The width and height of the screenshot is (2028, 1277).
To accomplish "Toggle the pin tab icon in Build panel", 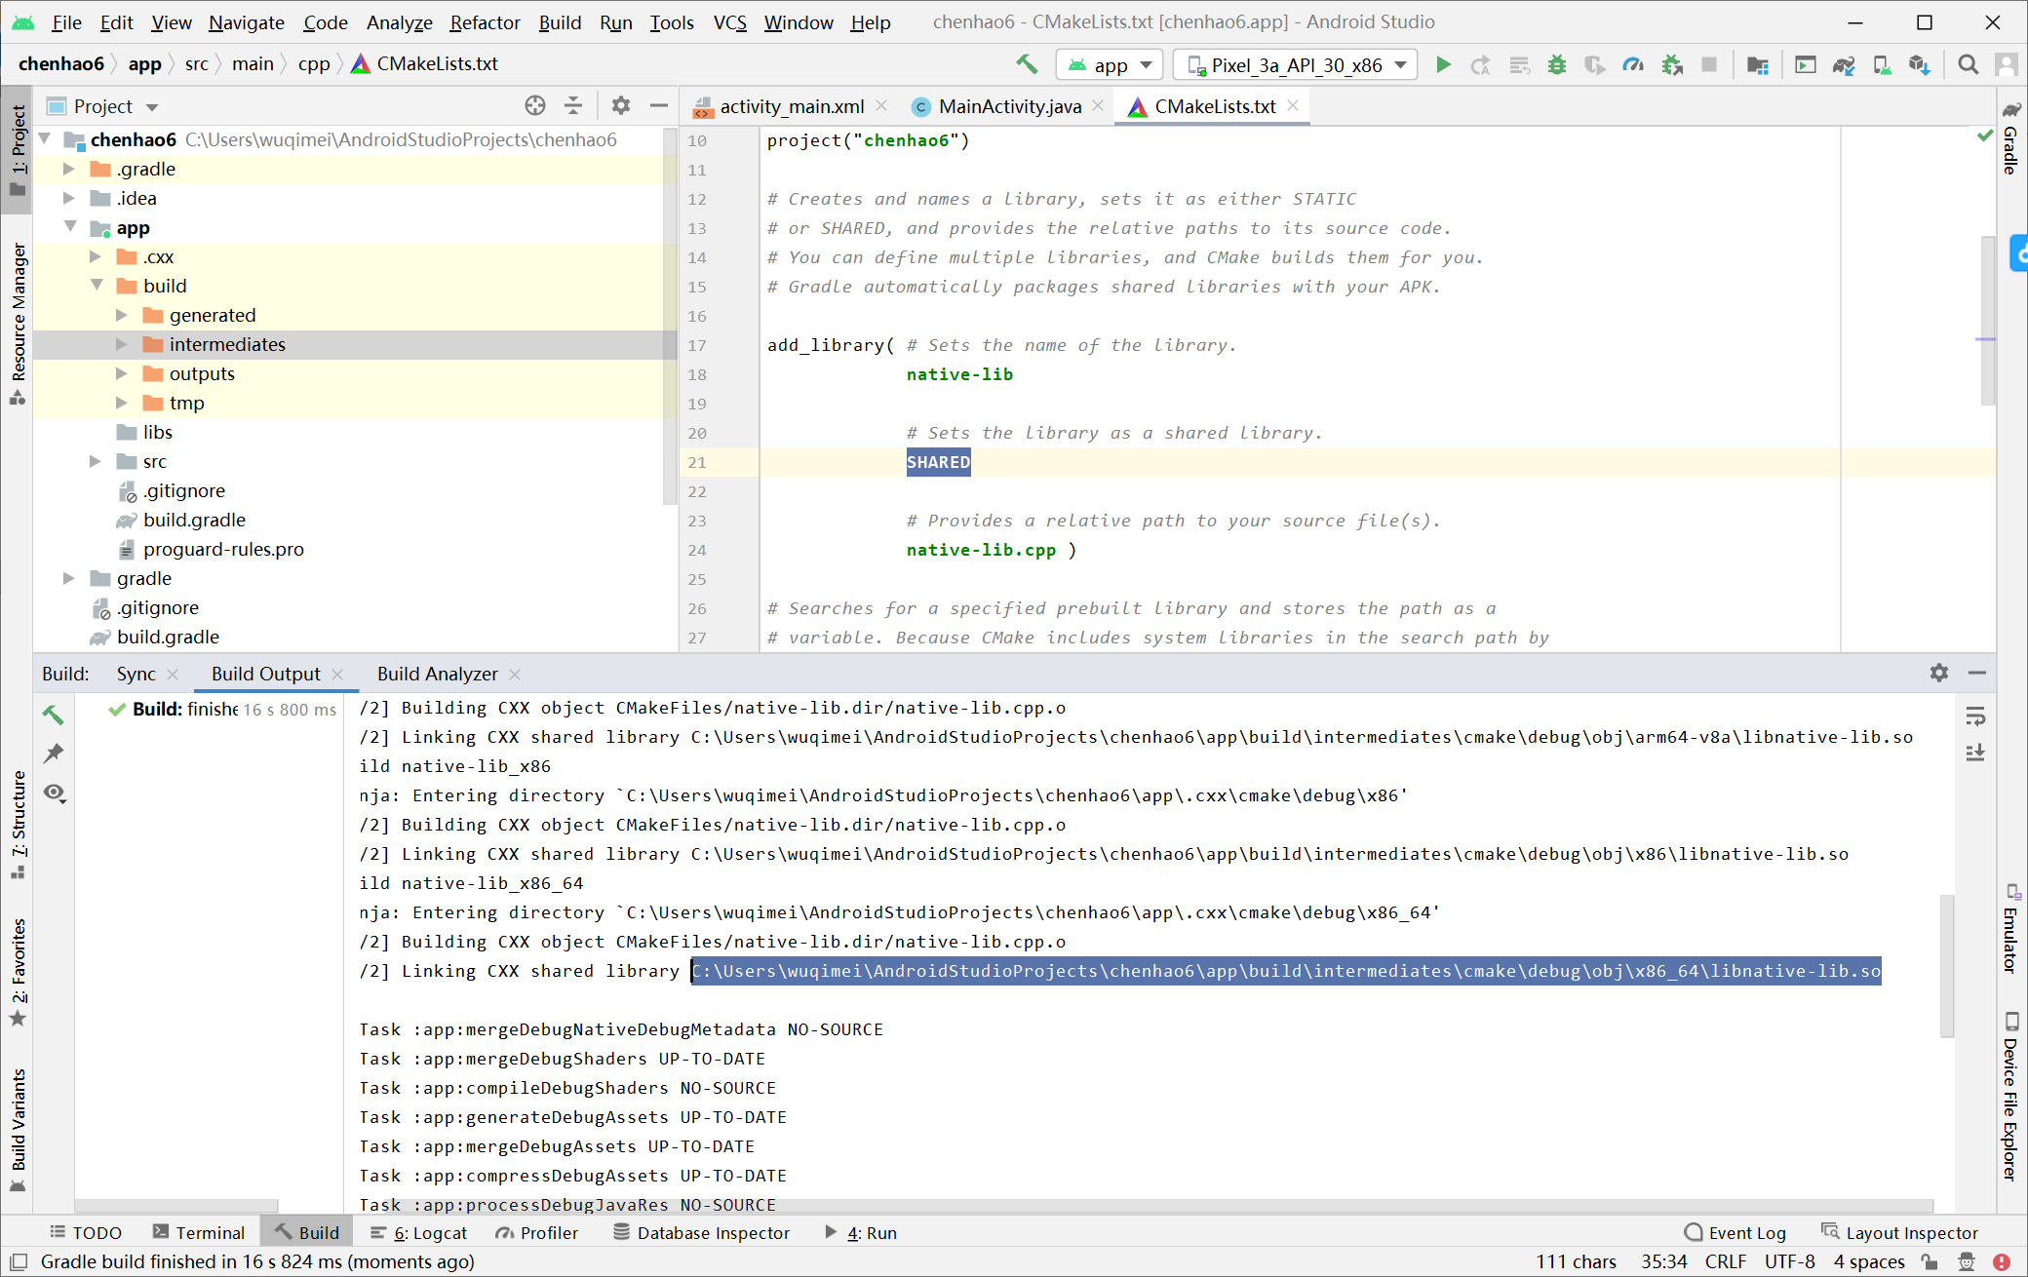I will [x=54, y=754].
